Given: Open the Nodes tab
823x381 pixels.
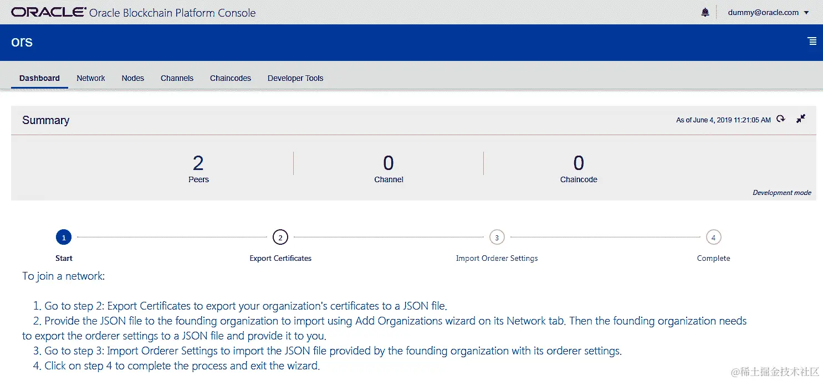Looking at the screenshot, I should [133, 78].
